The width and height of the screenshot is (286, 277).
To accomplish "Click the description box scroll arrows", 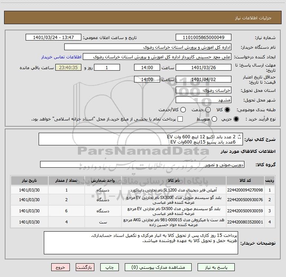I will [x=240, y=137].
